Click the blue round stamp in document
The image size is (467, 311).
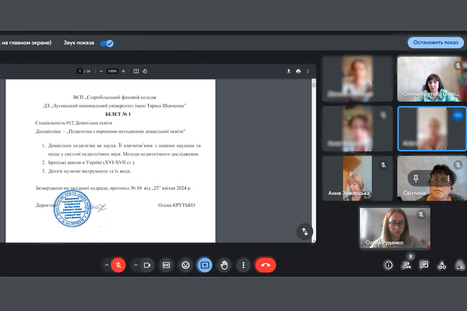pos(72,208)
